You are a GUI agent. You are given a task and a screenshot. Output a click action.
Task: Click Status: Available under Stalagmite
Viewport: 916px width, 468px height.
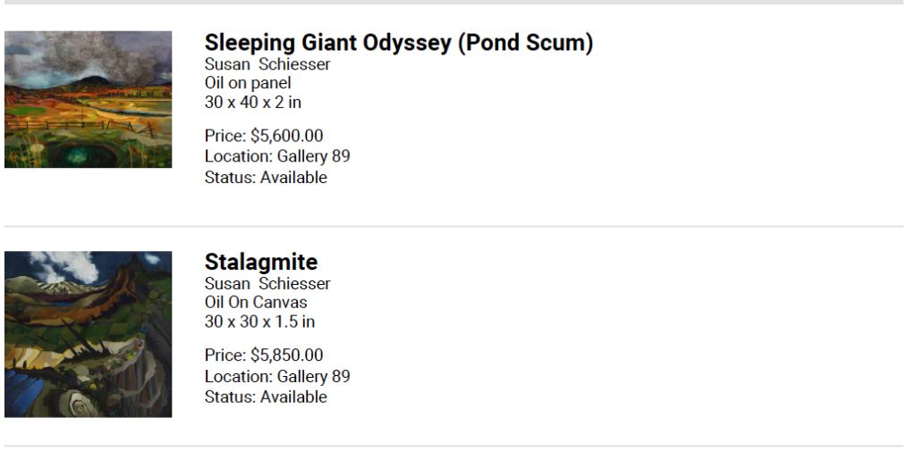[x=266, y=397]
